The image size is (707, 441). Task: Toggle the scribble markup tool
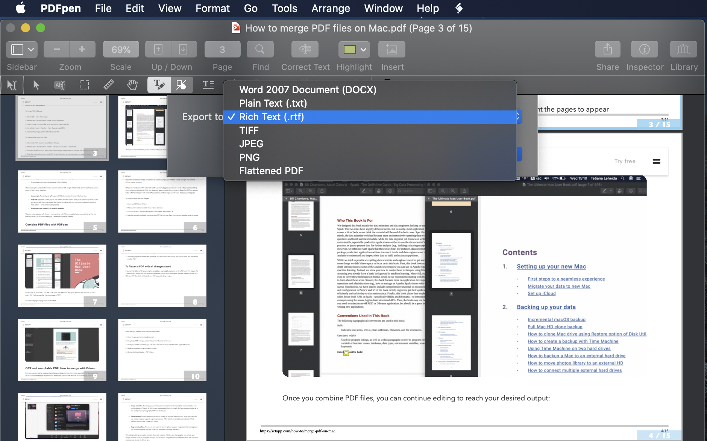click(x=182, y=85)
